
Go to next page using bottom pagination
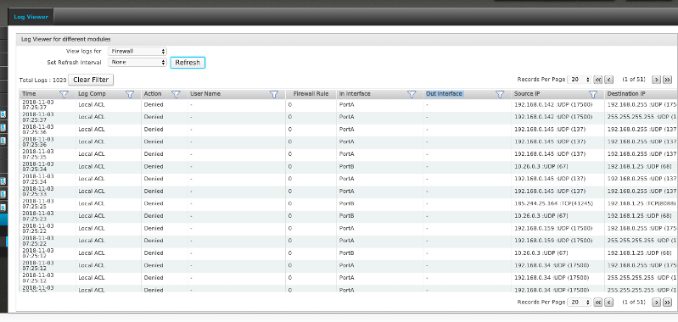tap(656, 303)
